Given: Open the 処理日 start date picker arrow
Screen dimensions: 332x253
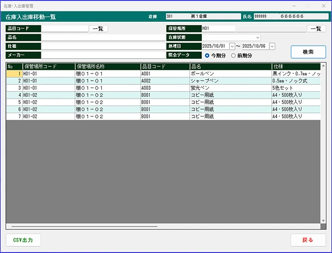Looking at the screenshot, I should click(232, 46).
